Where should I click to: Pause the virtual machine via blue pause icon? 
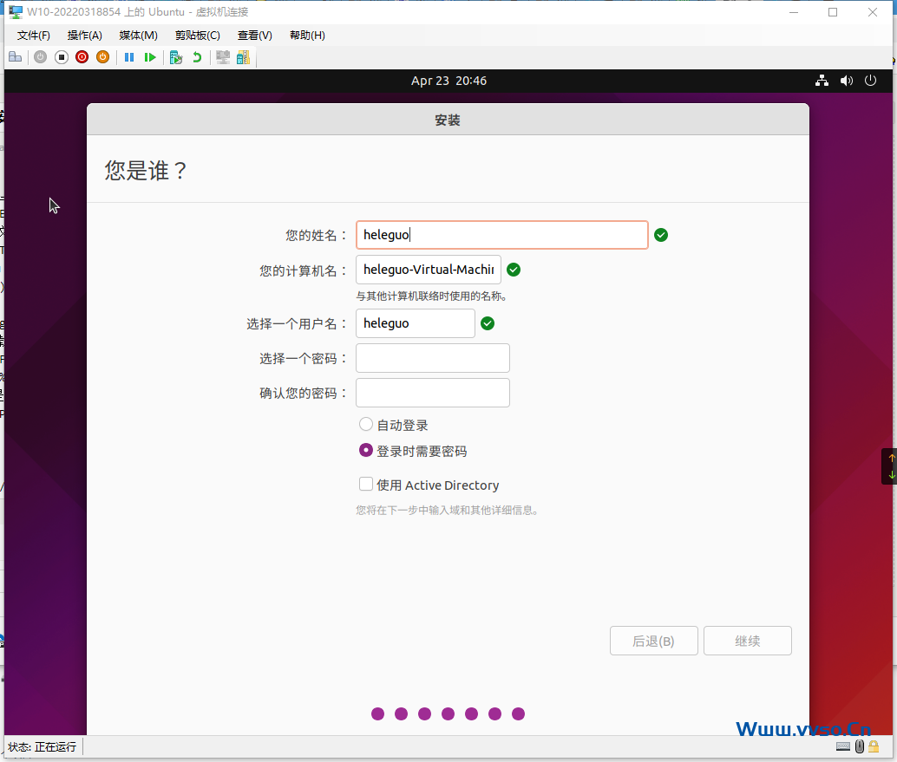point(128,56)
